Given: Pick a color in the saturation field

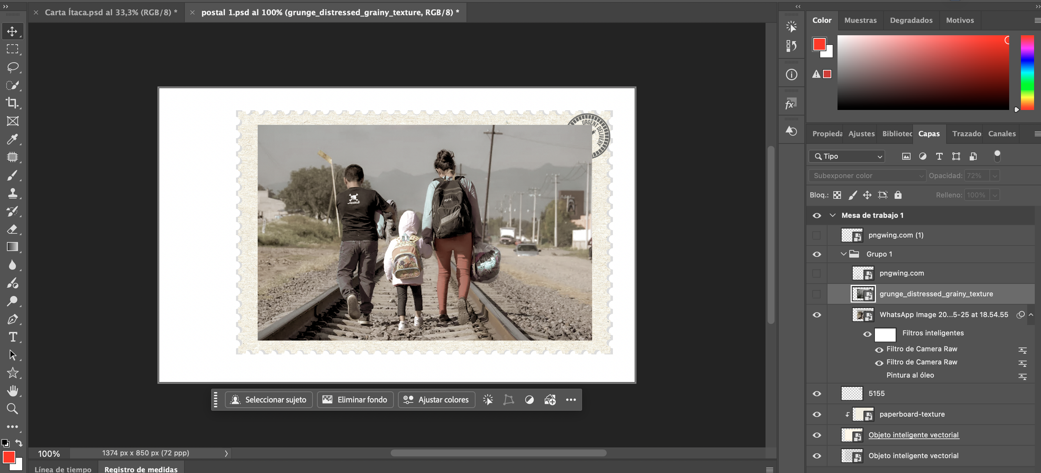Looking at the screenshot, I should pos(923,73).
